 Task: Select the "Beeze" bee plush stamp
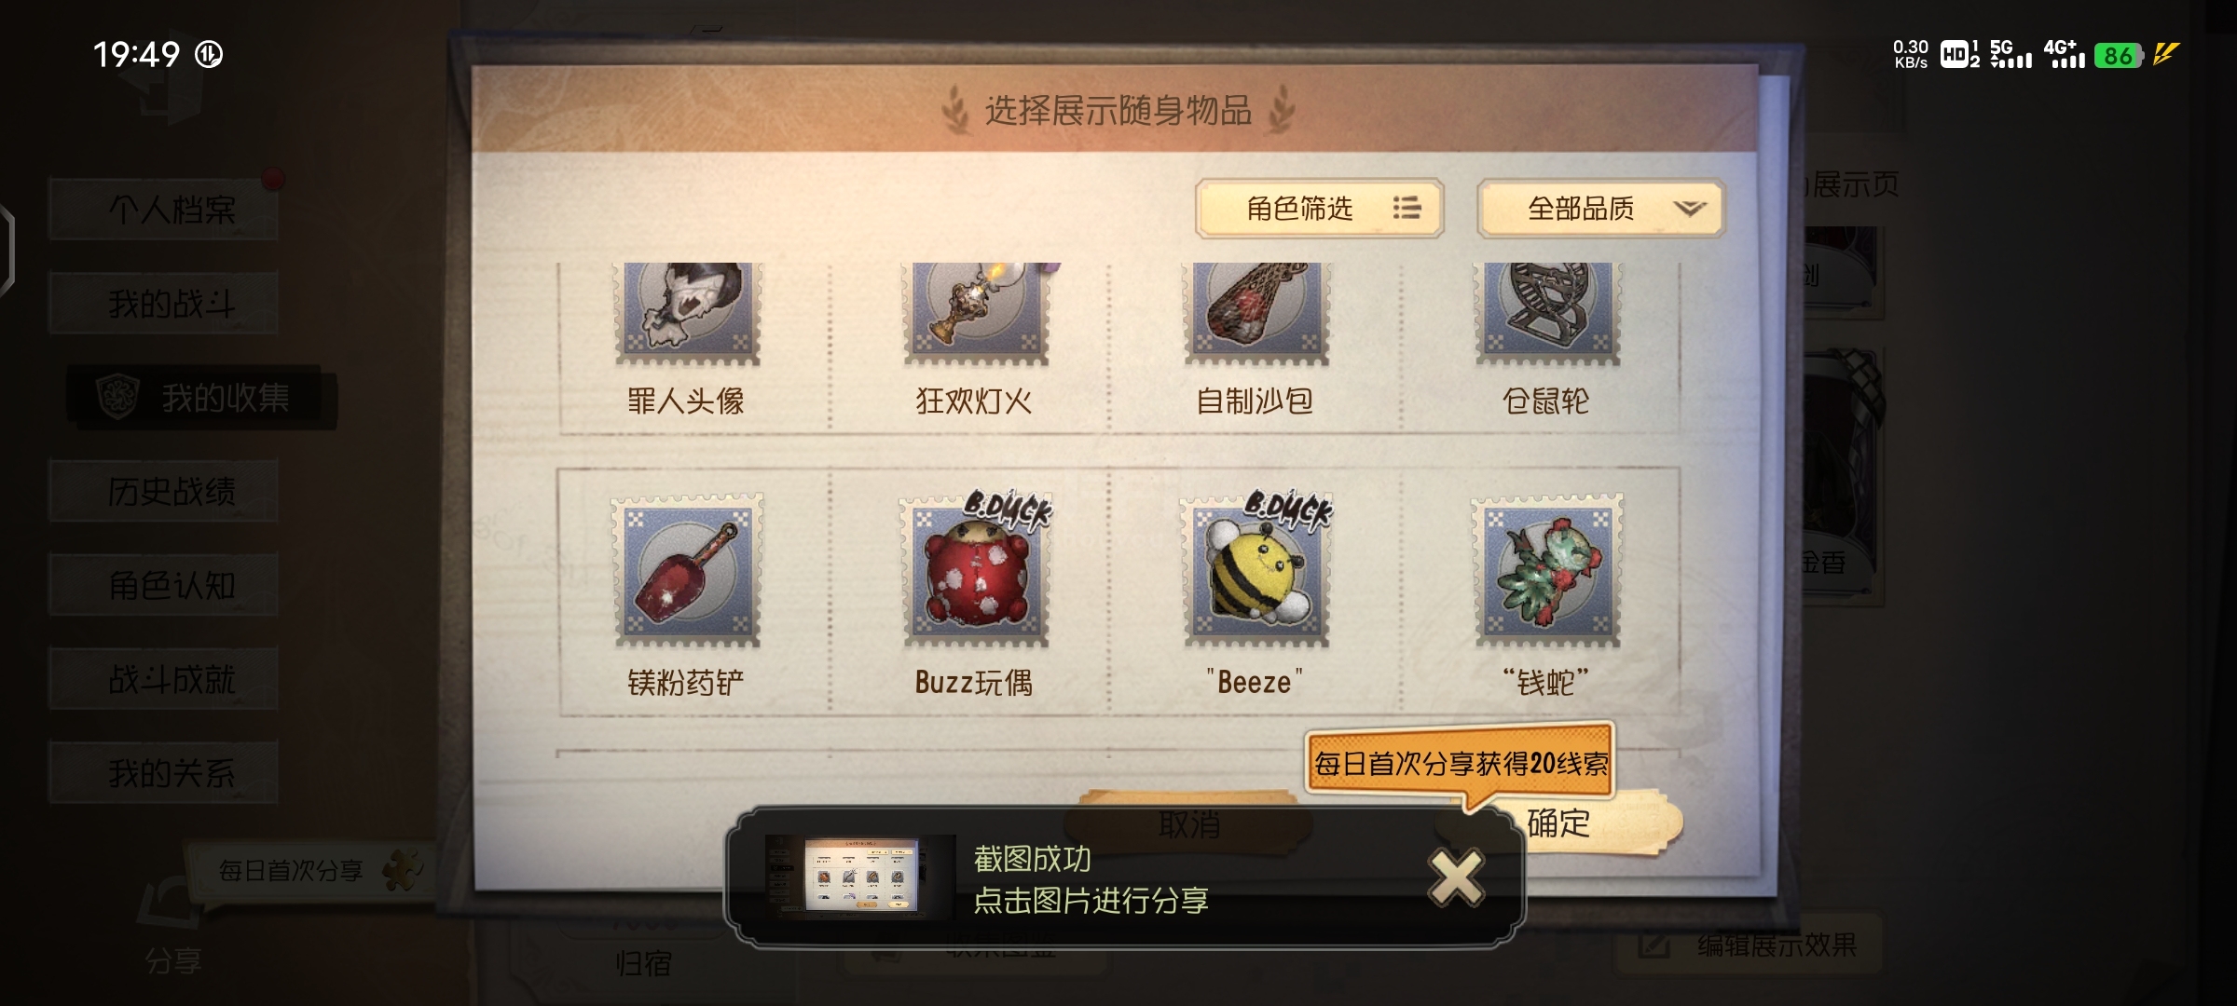[1256, 570]
